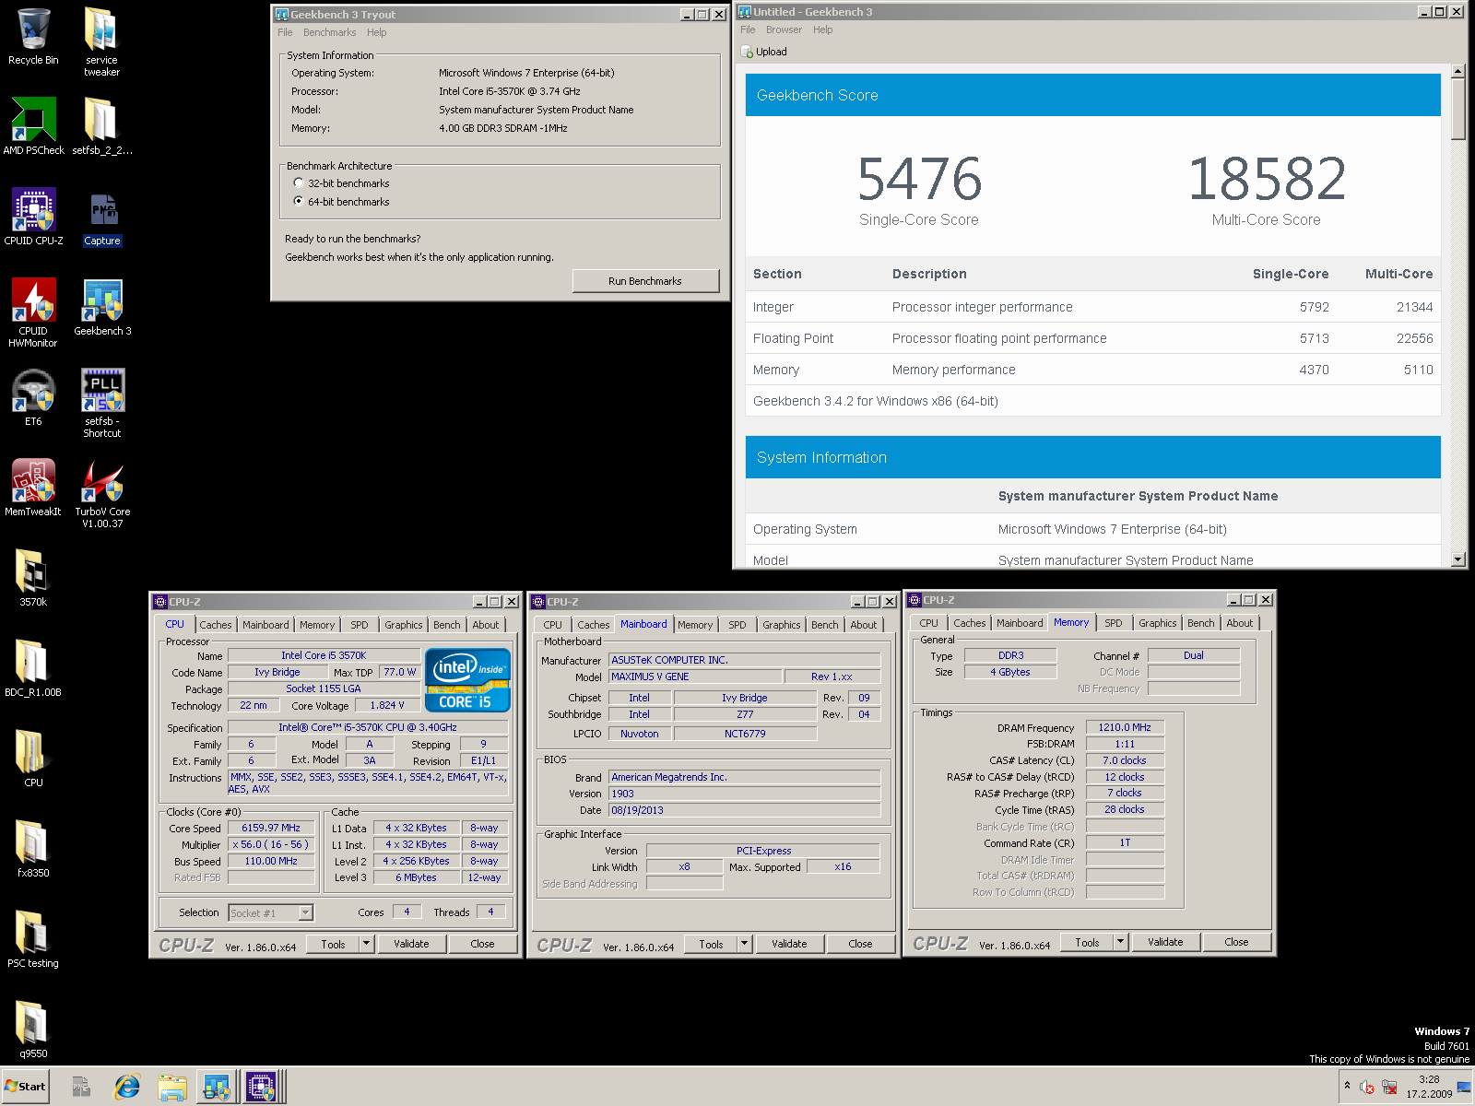Select 32-bit benchmarks radio button
Image resolution: width=1475 pixels, height=1106 pixels.
299,183
